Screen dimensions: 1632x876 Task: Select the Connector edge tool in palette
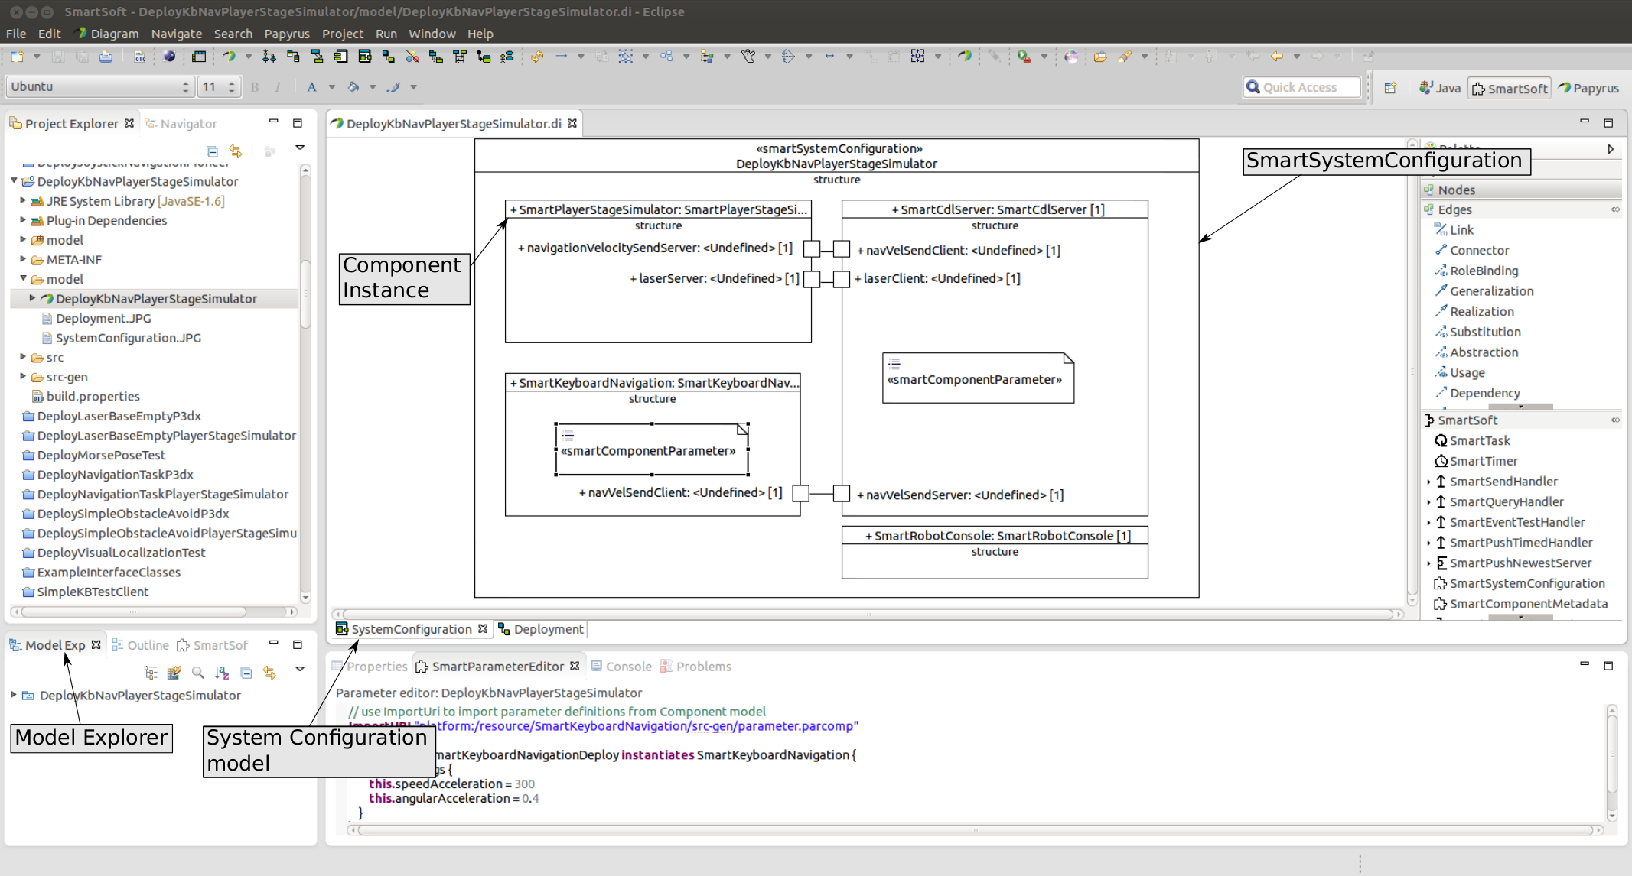1471,251
